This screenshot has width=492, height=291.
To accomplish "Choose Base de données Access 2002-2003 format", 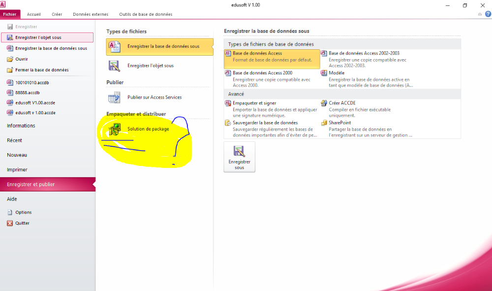I will (367, 59).
